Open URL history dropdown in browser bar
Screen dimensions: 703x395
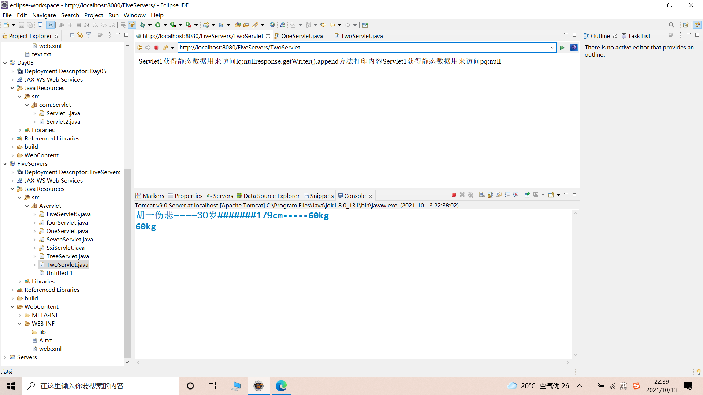[553, 48]
